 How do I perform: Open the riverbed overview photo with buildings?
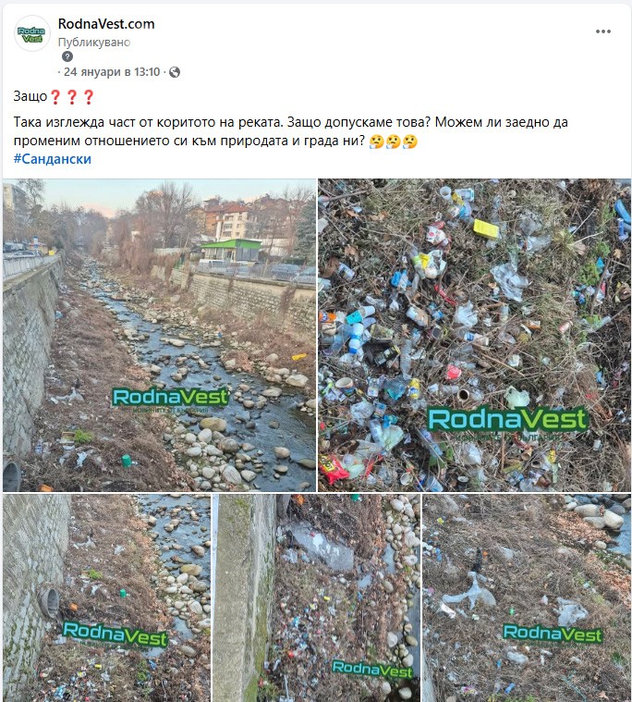point(159,335)
